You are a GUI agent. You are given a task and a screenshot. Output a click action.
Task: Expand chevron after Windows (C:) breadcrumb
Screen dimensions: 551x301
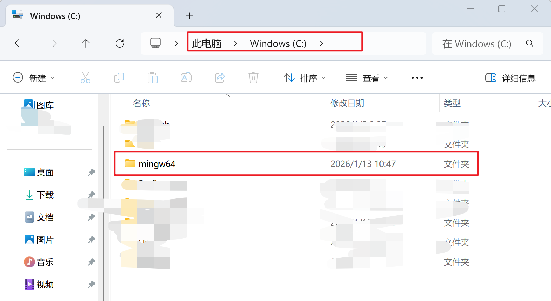coord(321,43)
